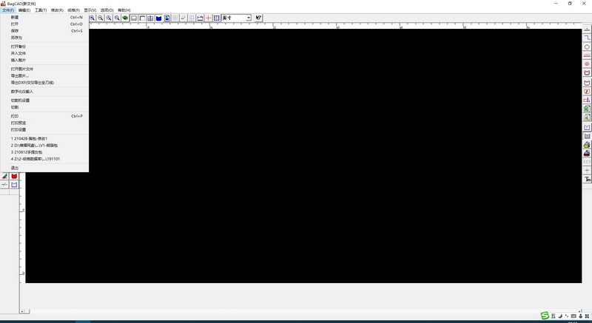Click the green eye view icon

(x=125, y=18)
